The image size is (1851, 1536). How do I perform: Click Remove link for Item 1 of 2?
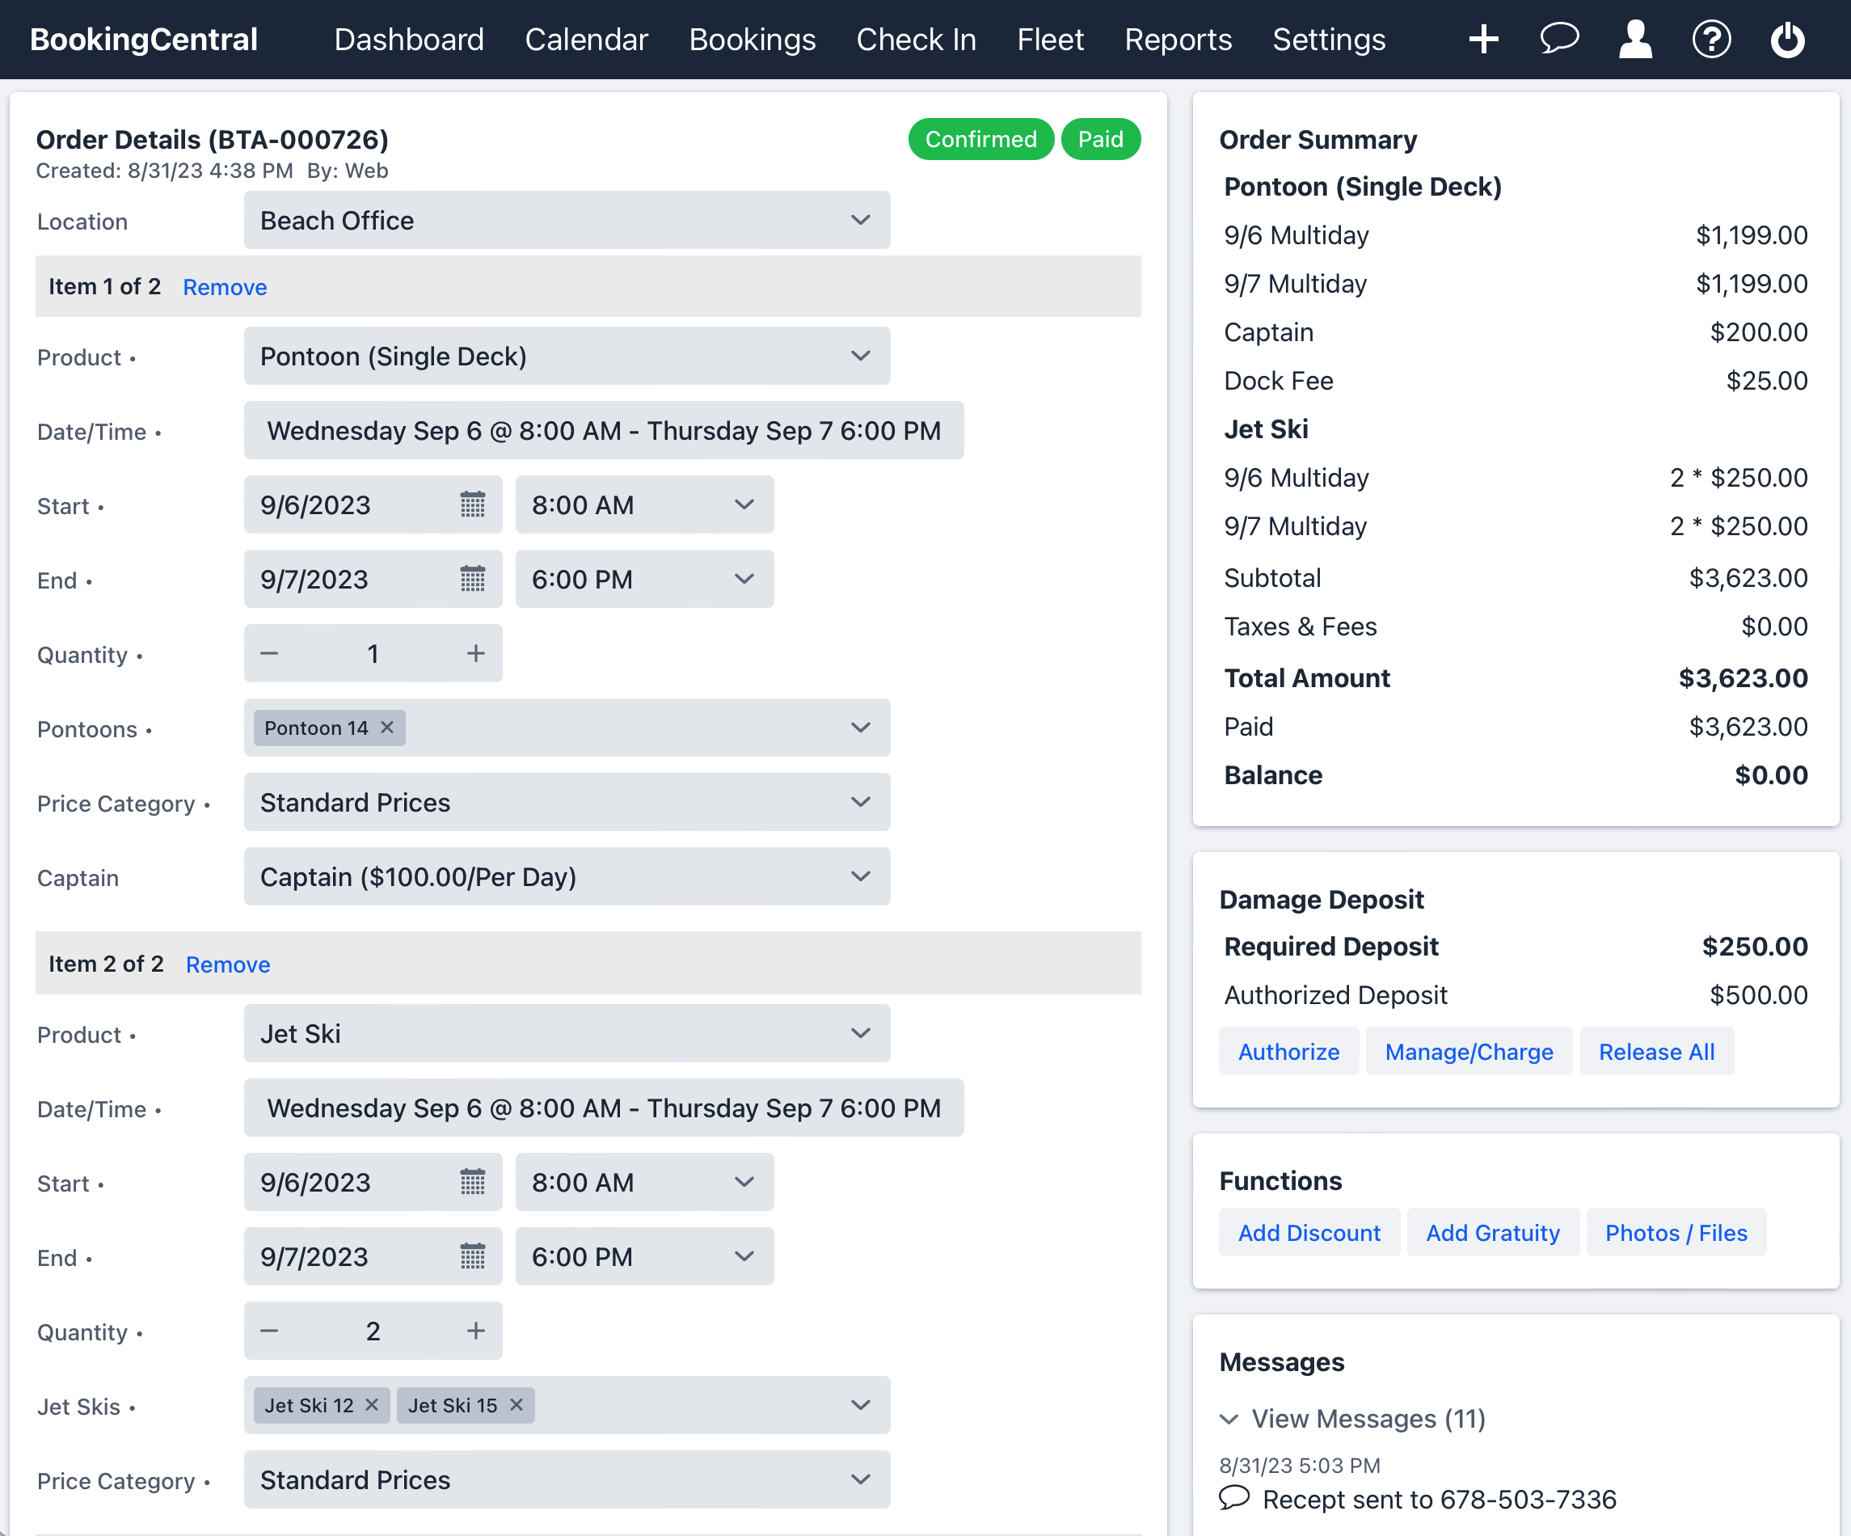[x=225, y=288]
